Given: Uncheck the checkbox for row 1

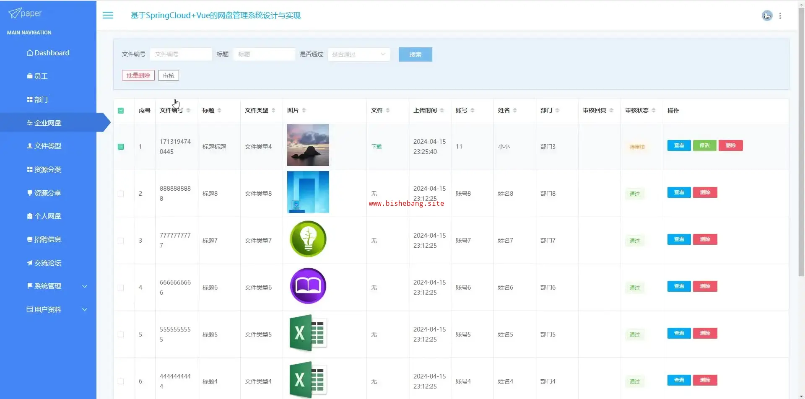Looking at the screenshot, I should 121,147.
